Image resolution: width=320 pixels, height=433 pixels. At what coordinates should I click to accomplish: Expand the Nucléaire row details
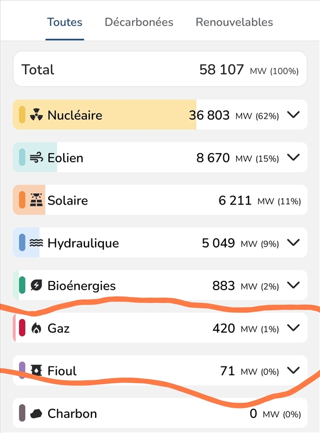click(294, 115)
